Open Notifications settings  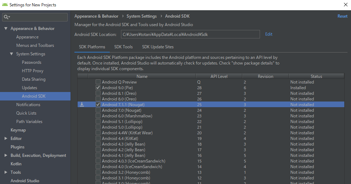(x=28, y=105)
